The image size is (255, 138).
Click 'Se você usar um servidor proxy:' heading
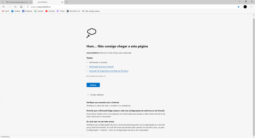pos(100,122)
